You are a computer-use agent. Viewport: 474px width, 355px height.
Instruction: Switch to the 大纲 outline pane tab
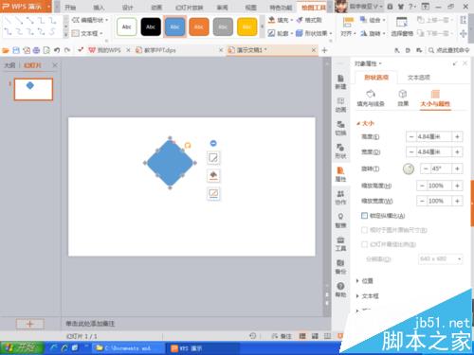pos(9,65)
